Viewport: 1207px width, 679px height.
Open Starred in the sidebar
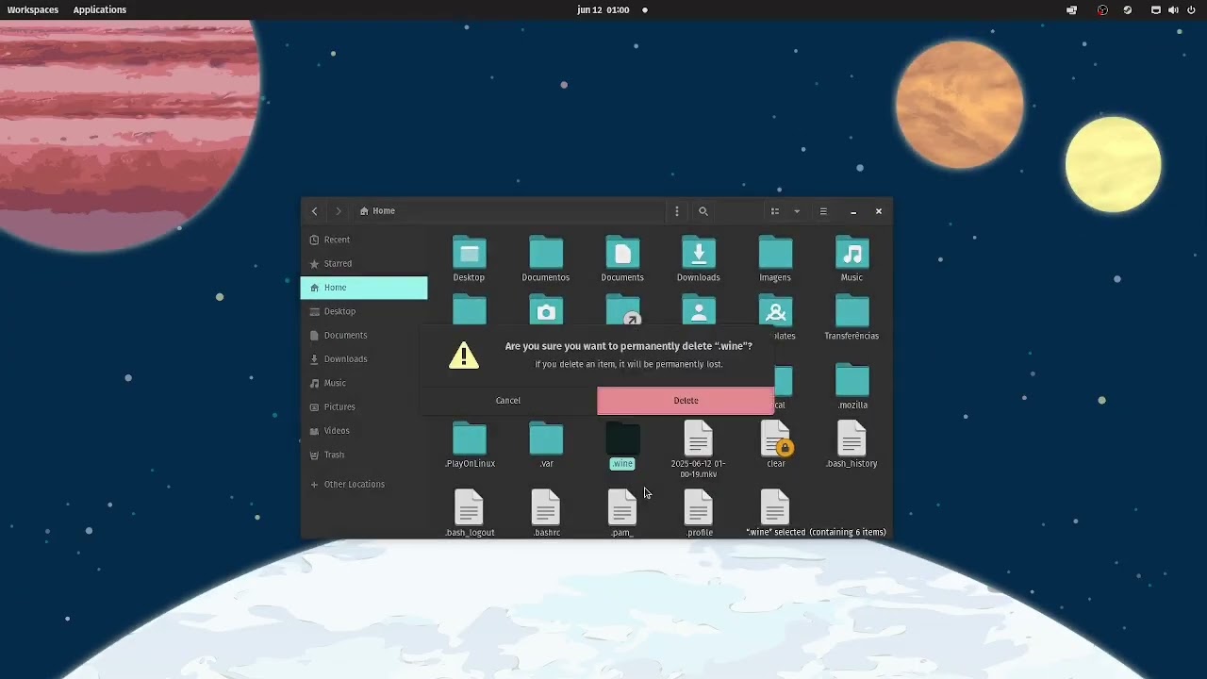point(364,264)
